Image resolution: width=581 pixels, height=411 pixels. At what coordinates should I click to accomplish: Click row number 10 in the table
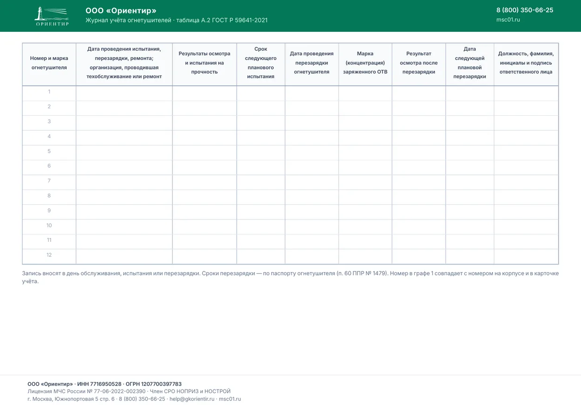290,227
